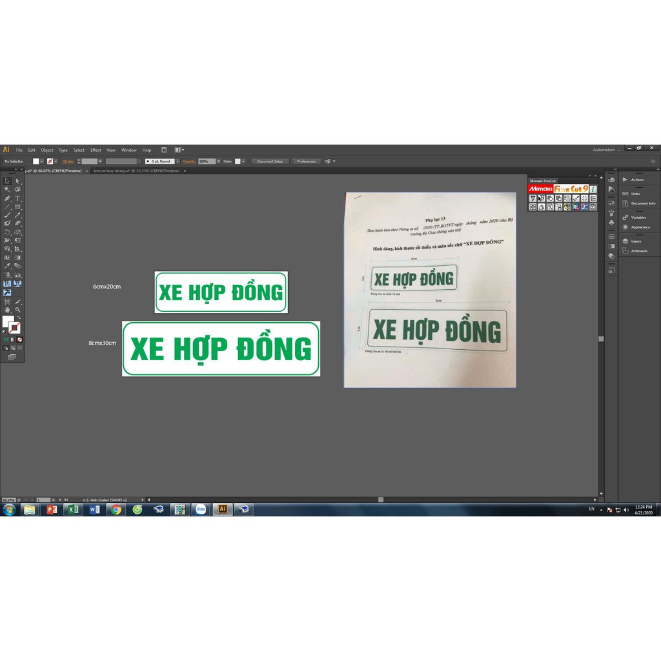
Task: Activate the Direct Selection tool
Action: (17, 181)
